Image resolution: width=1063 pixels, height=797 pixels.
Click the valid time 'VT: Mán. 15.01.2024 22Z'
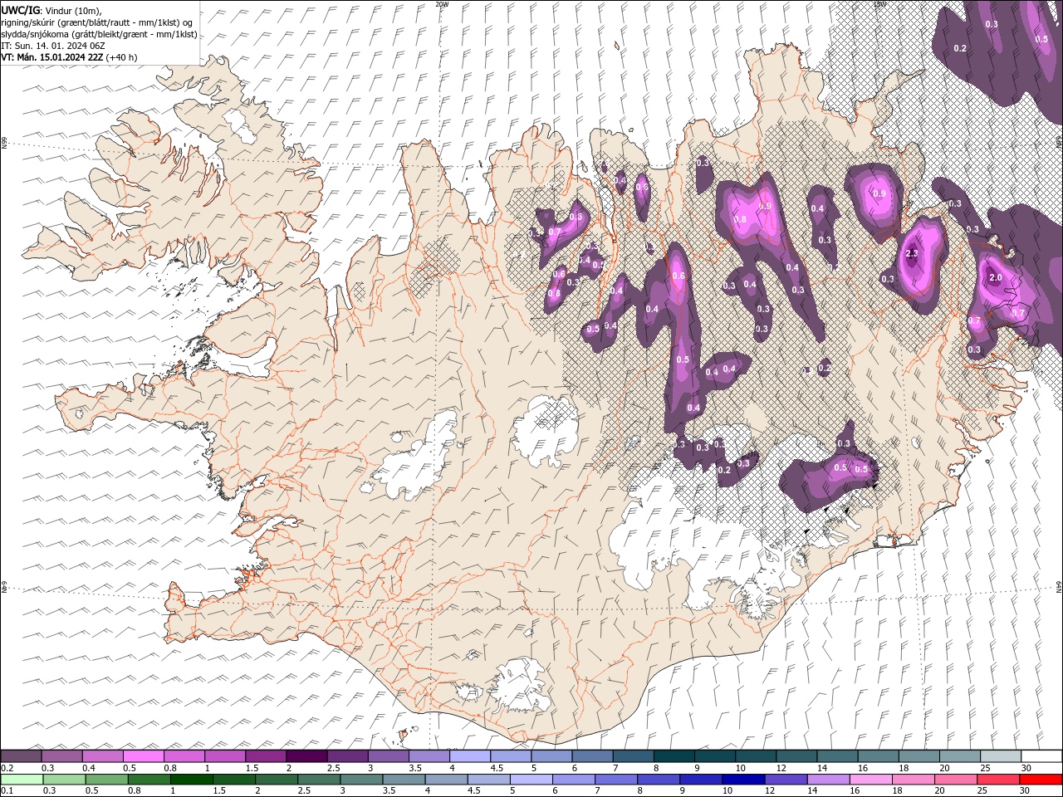point(52,57)
